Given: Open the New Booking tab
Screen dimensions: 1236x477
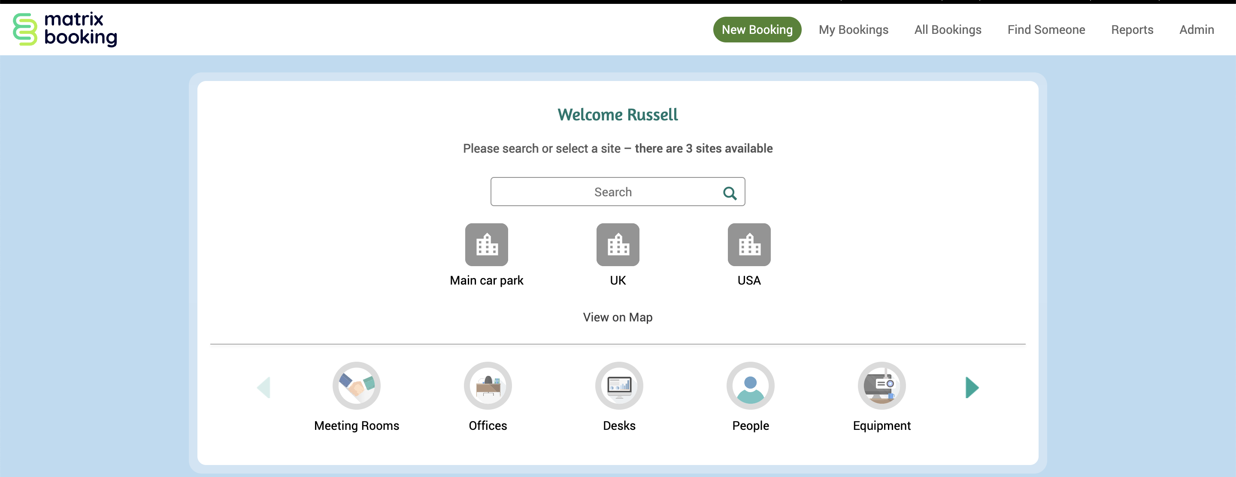Looking at the screenshot, I should tap(757, 30).
